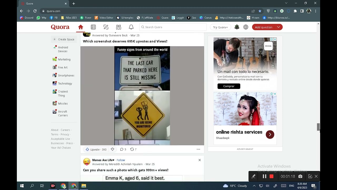Screen dimensions: 337x190
Task: Click the page vertical scrollbar thumb
Action: pos(318,127)
